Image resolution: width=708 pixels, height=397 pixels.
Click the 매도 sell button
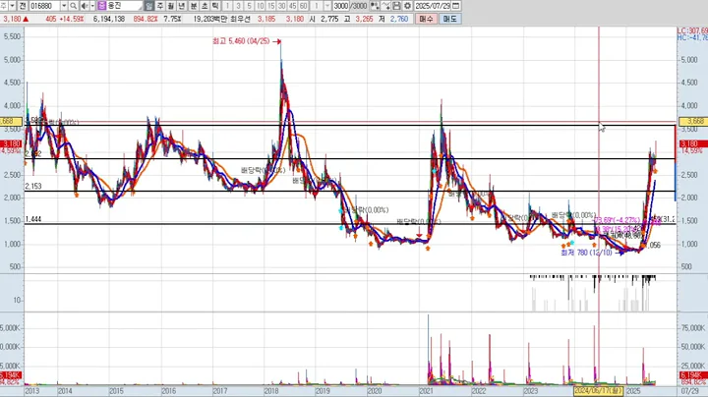pos(449,19)
